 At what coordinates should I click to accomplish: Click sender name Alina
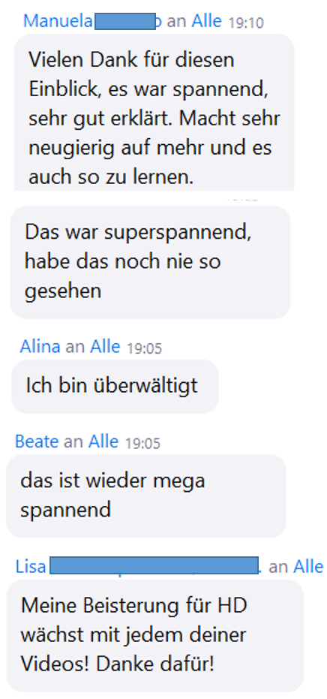point(40,347)
